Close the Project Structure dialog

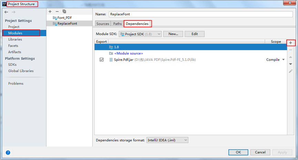tap(290, 3)
